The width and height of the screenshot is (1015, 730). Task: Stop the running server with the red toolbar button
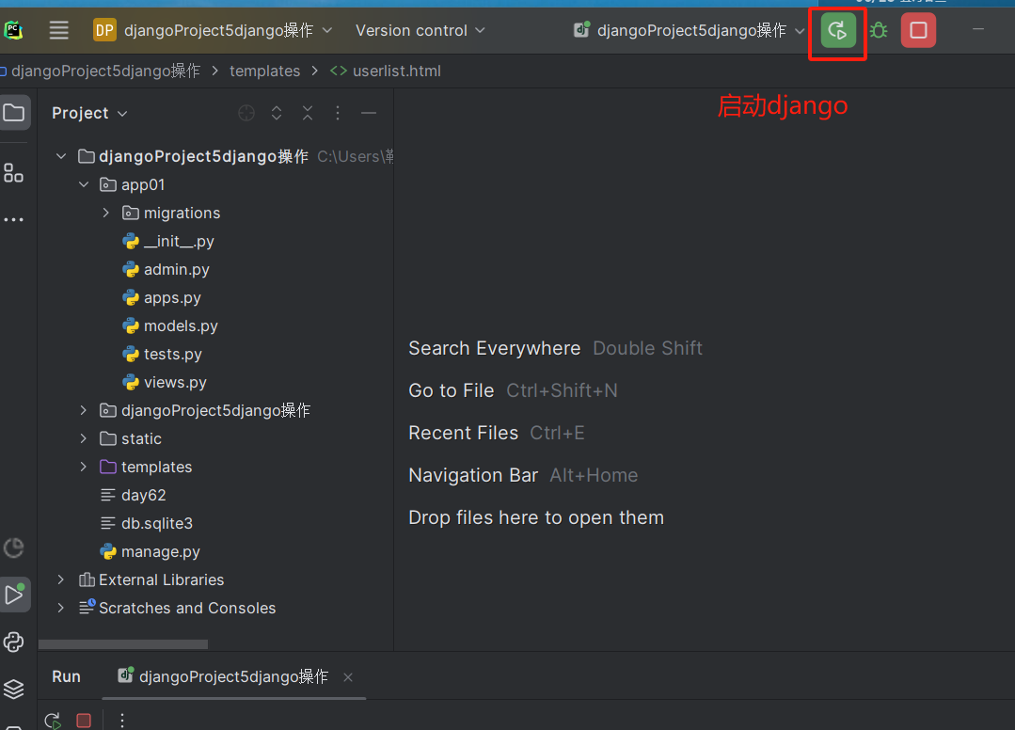click(918, 30)
